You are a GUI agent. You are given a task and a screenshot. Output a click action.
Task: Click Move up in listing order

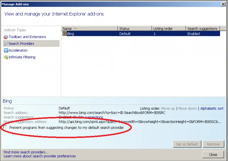tap(168, 108)
